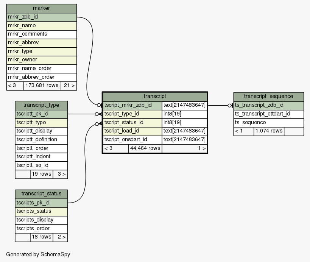Click the central transcript table title
The height and width of the screenshot is (262, 310).
coord(155,97)
